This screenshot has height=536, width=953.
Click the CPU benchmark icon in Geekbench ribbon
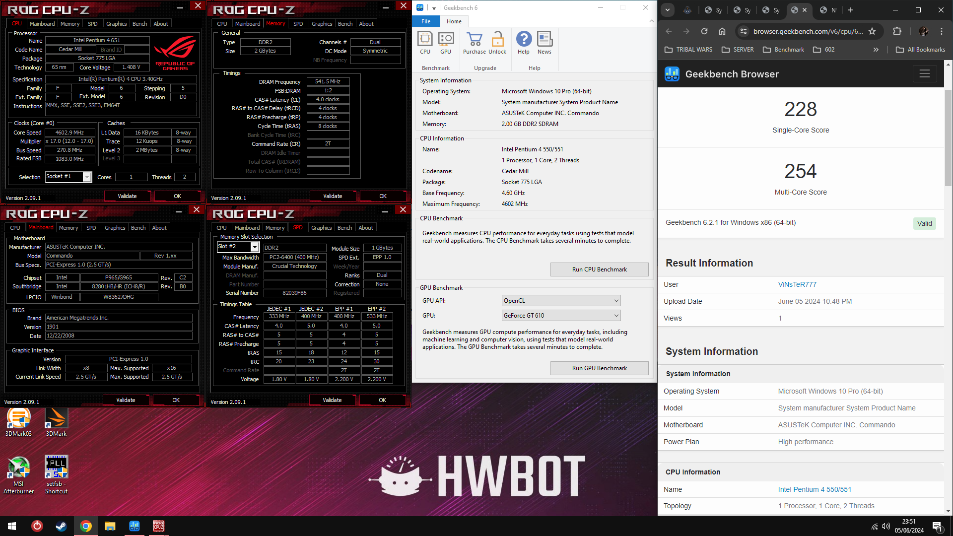coord(425,43)
